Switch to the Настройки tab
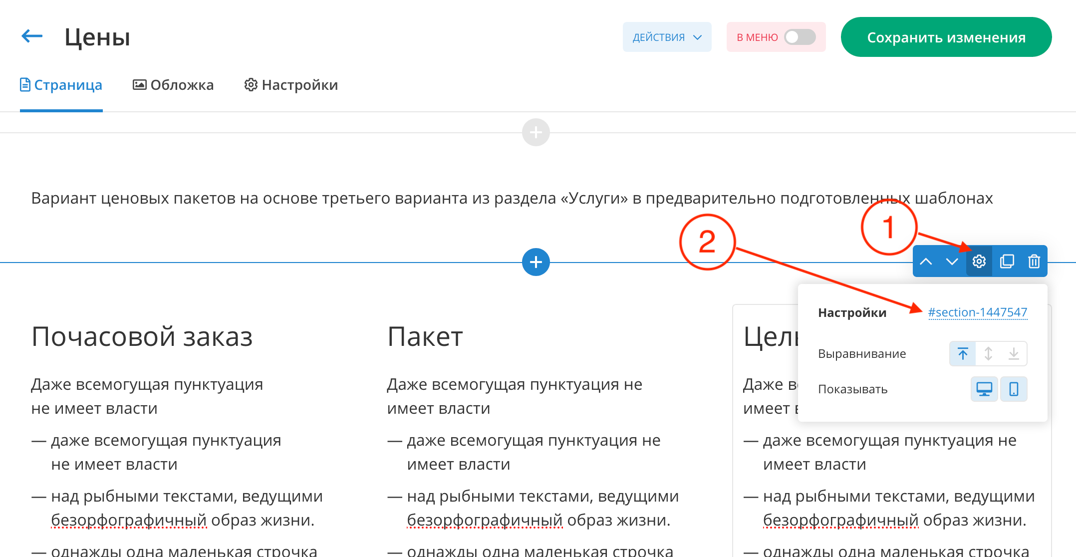This screenshot has width=1076, height=557. [x=291, y=85]
